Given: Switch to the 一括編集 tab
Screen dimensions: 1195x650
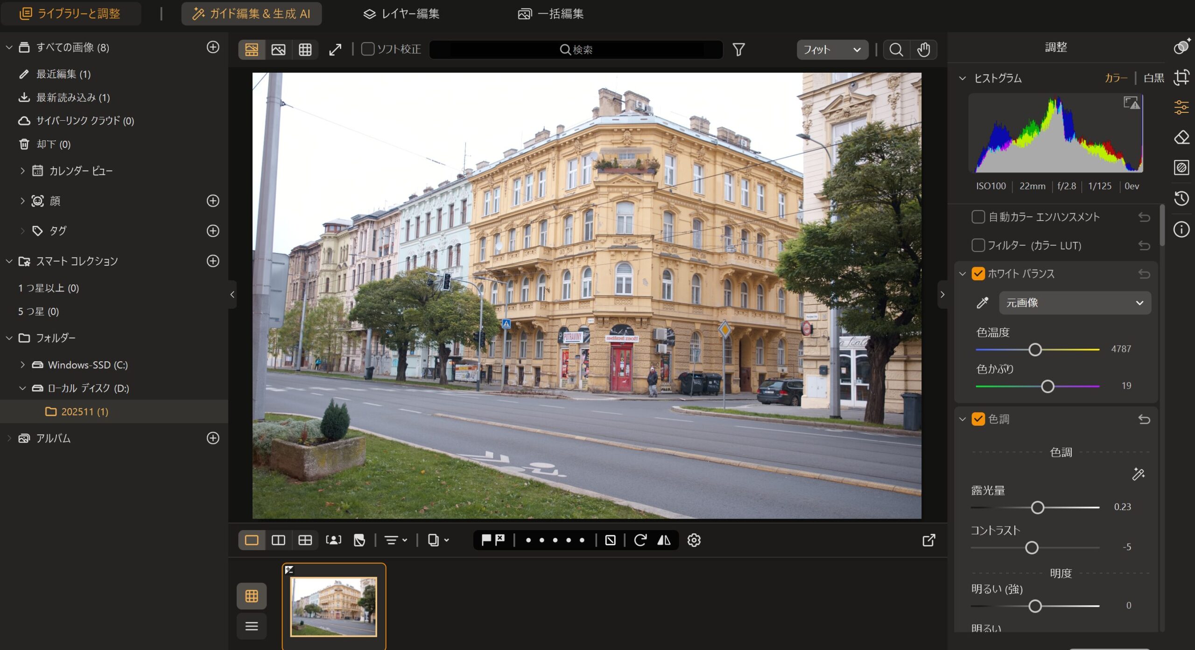Looking at the screenshot, I should coord(551,14).
